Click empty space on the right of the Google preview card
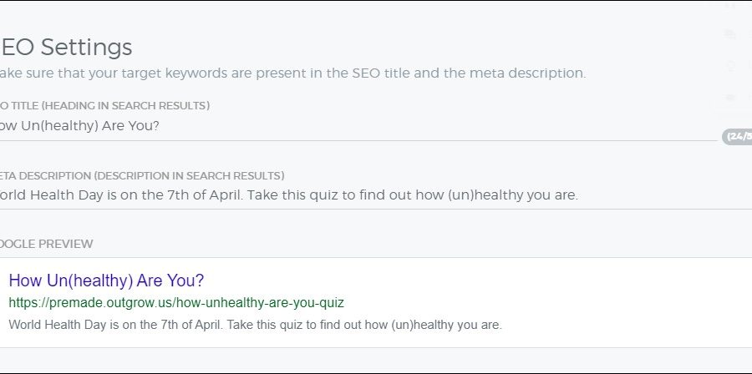 pos(635,302)
